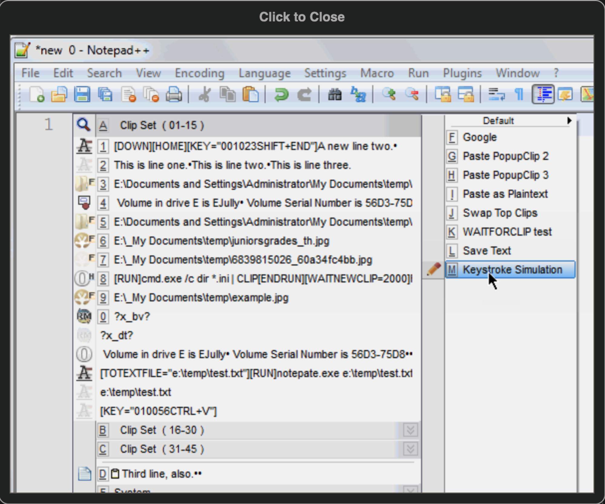Open the Edit menu

[x=63, y=73]
